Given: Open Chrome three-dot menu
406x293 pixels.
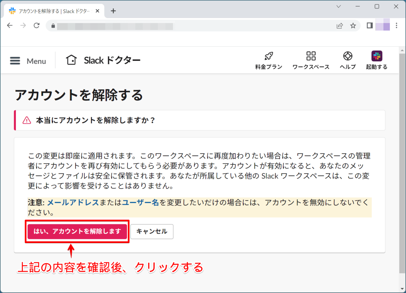Looking at the screenshot, I should (396, 26).
